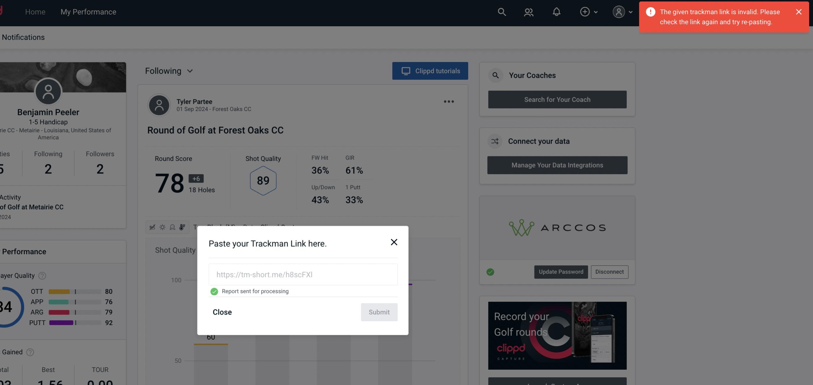Click the user profile icon
Screen dimensions: 813x385
(x=618, y=12)
